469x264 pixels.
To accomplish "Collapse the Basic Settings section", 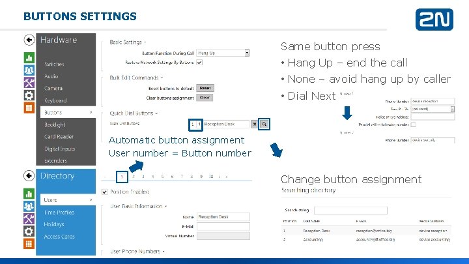I will pyautogui.click(x=128, y=42).
